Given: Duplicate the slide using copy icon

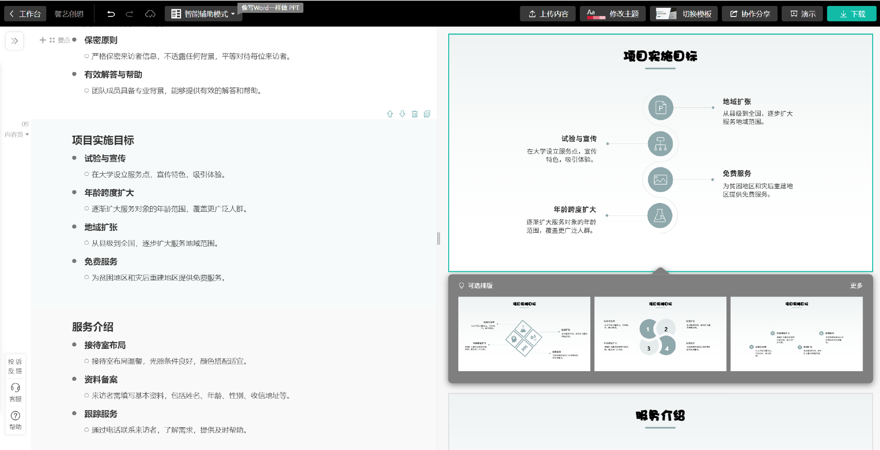Looking at the screenshot, I should coord(427,114).
